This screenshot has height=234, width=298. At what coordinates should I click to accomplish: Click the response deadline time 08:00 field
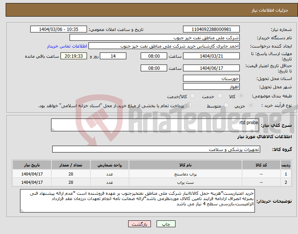point(154,56)
